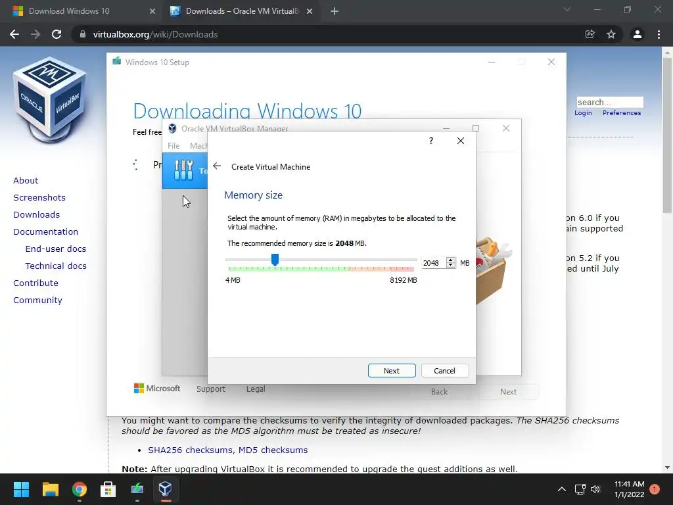Go back in browser history
The width and height of the screenshot is (673, 505).
(x=14, y=34)
